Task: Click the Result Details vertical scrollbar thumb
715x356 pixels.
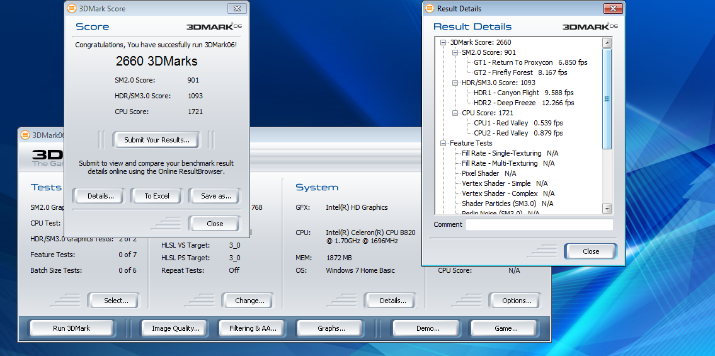Action: click(x=607, y=98)
